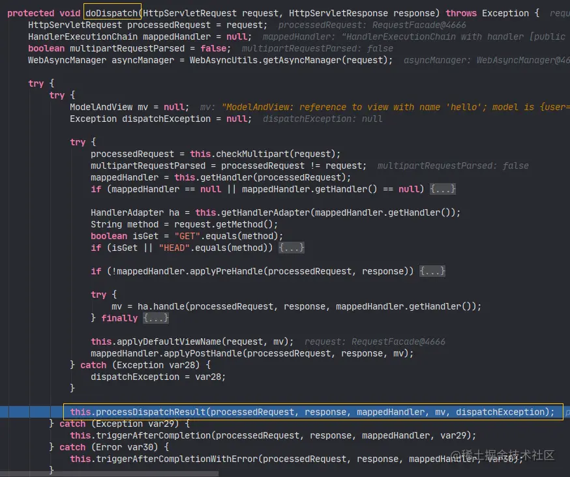Click the "GET" string literal
The width and height of the screenshot is (570, 477).
(x=187, y=236)
